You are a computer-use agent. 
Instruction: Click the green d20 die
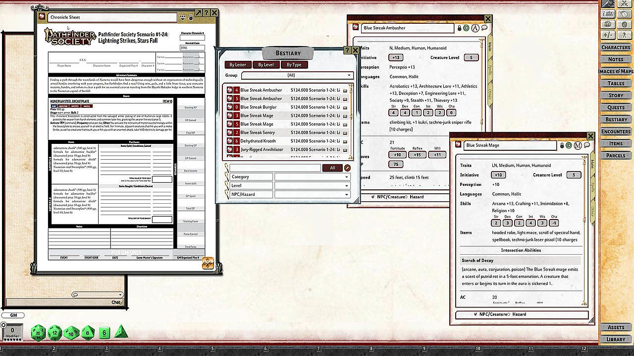pyautogui.click(x=38, y=333)
